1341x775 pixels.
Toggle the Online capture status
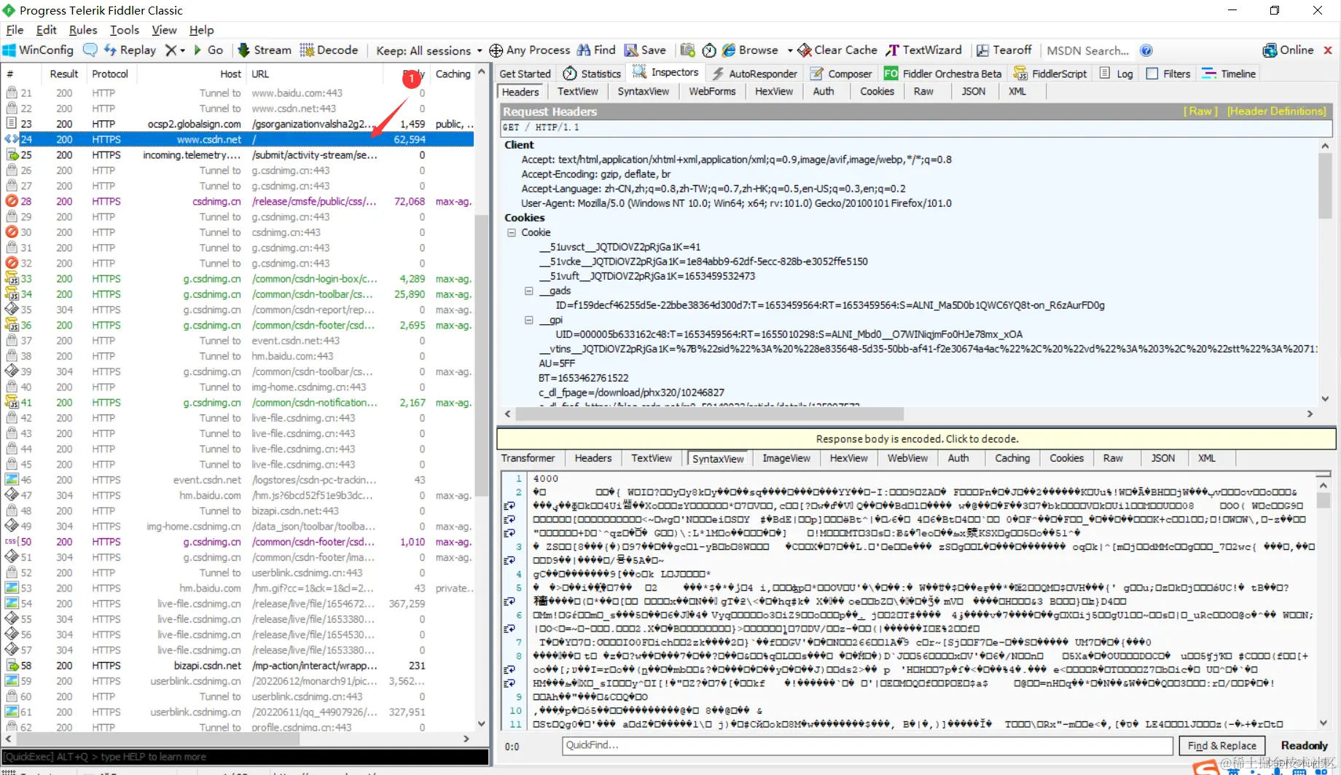pos(1289,50)
